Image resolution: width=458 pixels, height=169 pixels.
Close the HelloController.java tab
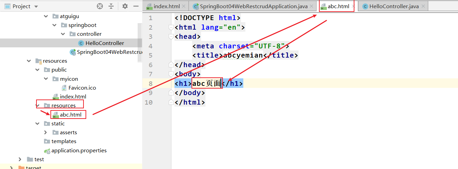(423, 6)
